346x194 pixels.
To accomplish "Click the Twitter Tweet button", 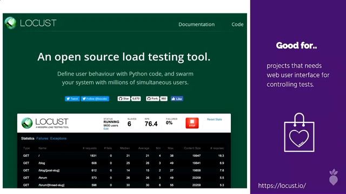I will click(72, 99).
